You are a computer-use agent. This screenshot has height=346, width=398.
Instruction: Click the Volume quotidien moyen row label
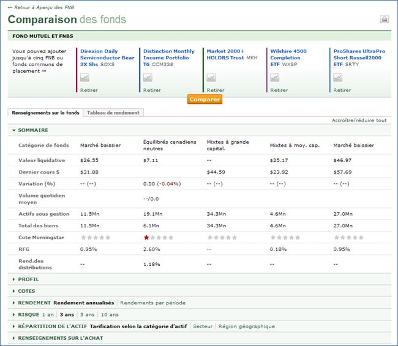tap(42, 199)
